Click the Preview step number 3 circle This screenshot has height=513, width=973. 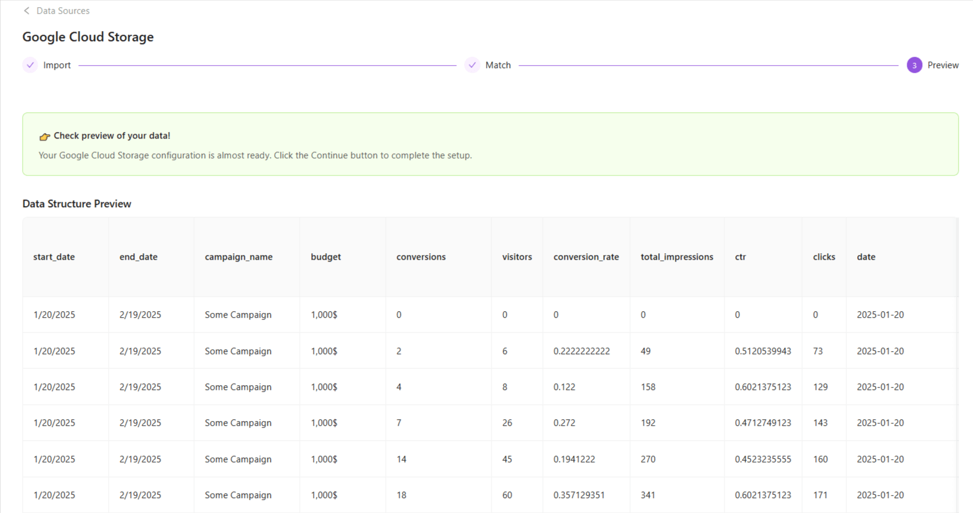pyautogui.click(x=914, y=65)
